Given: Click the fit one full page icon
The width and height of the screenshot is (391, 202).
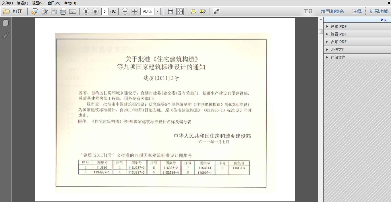Looking at the screenshot, I should [x=180, y=11].
